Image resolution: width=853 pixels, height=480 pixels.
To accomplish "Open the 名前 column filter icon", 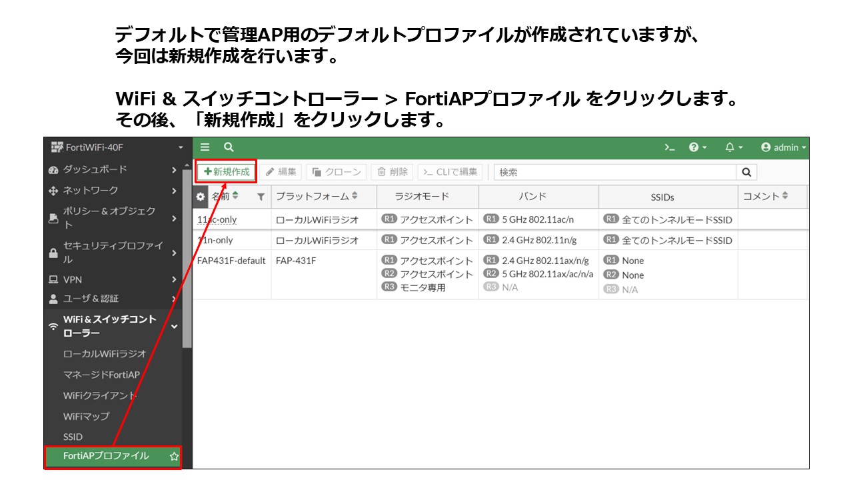I will point(261,197).
